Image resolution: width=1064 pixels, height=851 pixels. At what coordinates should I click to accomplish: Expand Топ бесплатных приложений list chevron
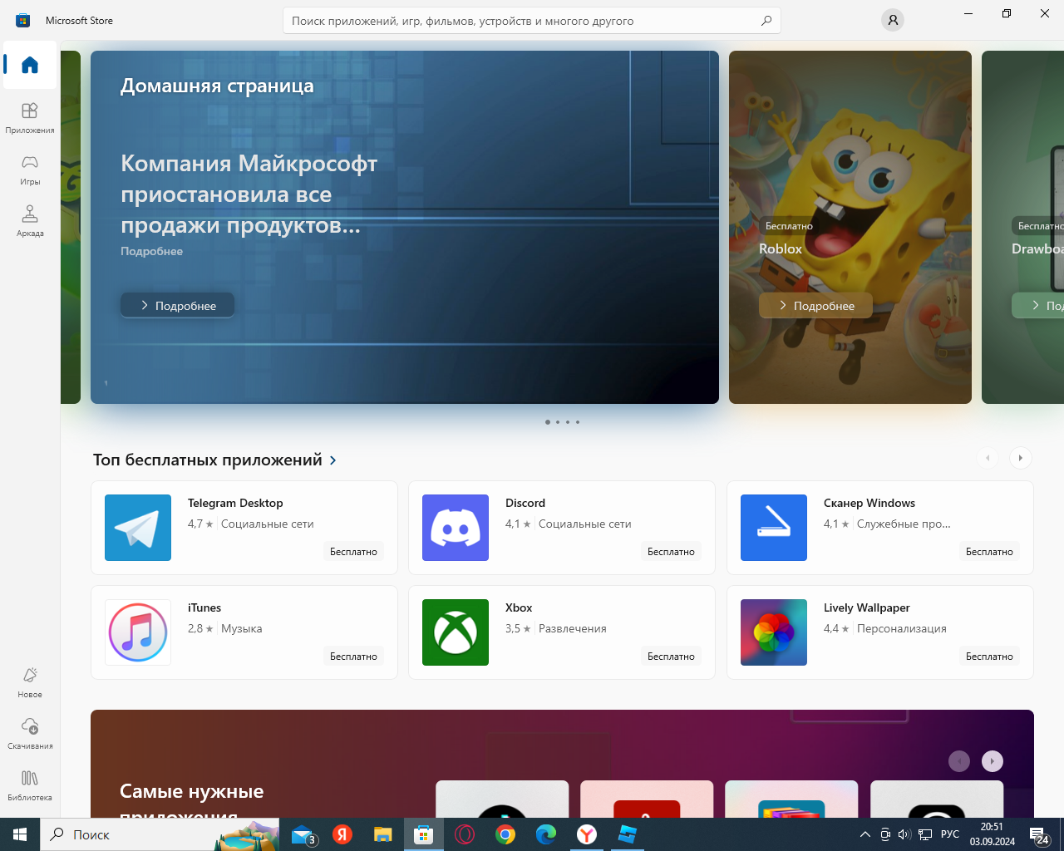point(333,460)
